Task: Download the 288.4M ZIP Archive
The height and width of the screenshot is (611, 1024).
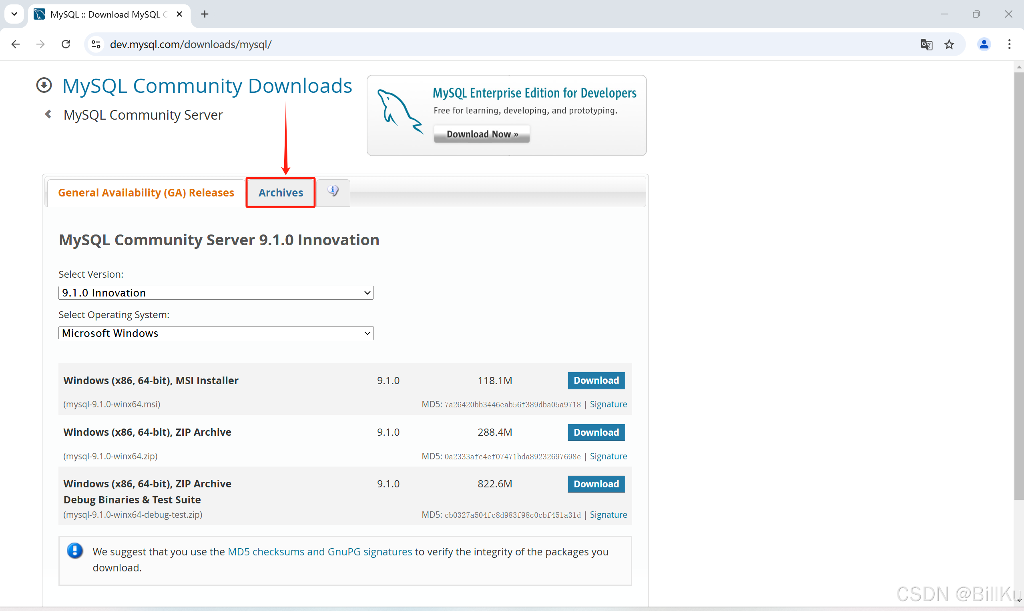Action: [596, 432]
